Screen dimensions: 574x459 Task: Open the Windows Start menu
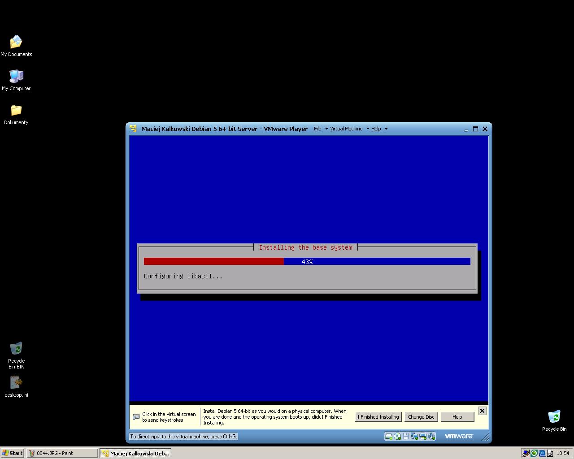pyautogui.click(x=13, y=453)
